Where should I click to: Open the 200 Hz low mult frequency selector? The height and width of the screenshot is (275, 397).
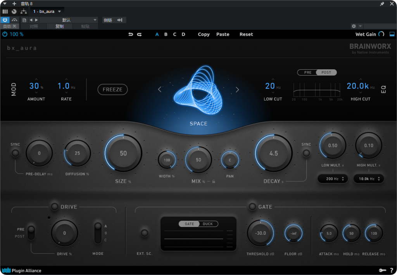coord(333,179)
